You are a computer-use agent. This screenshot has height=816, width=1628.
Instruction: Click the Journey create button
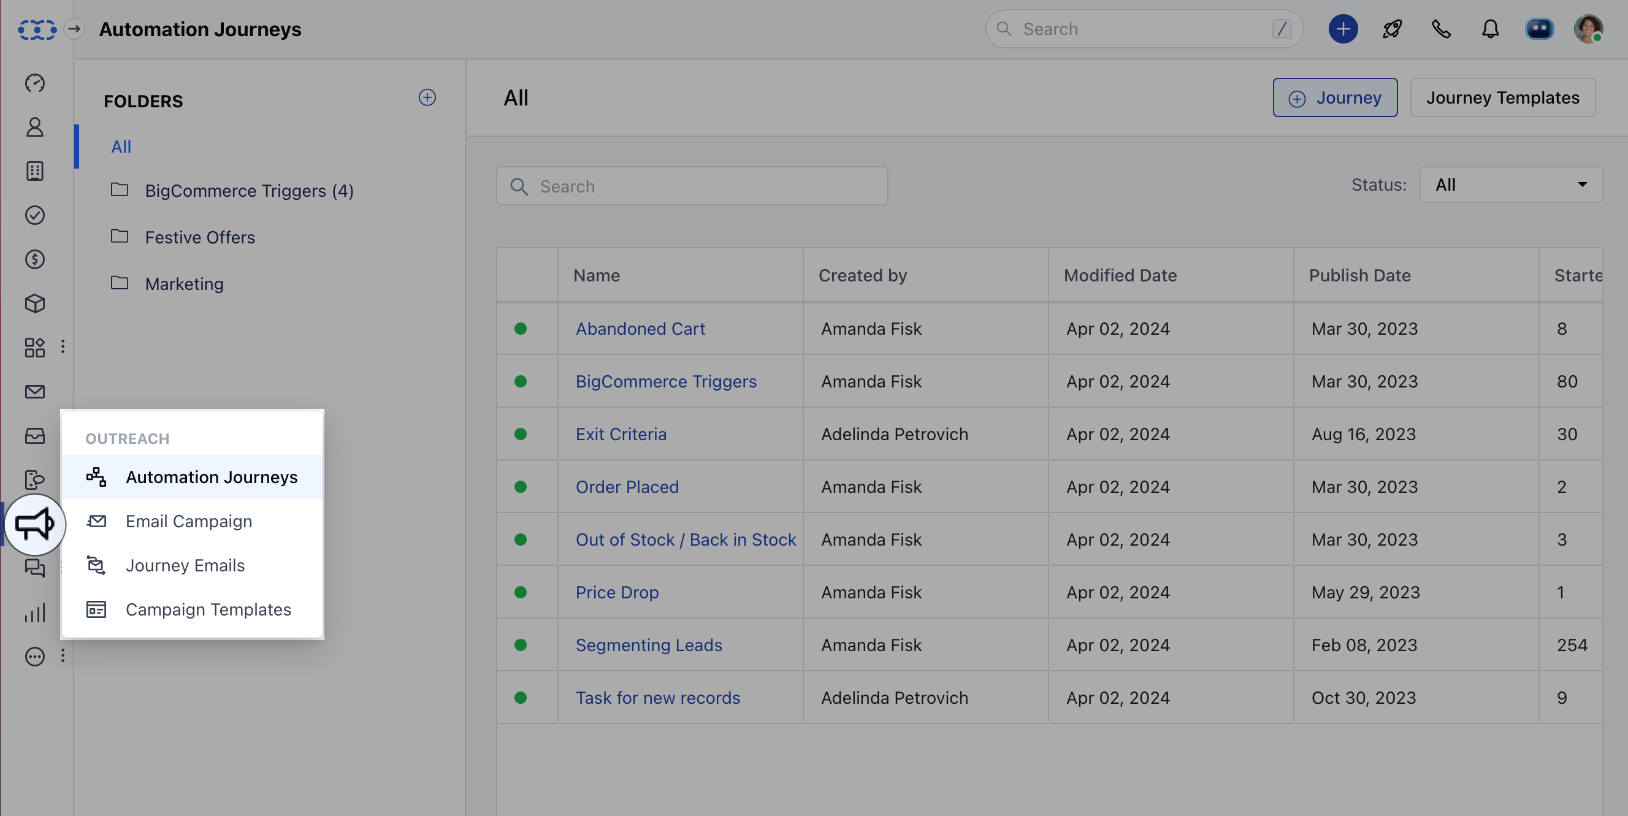(x=1335, y=97)
